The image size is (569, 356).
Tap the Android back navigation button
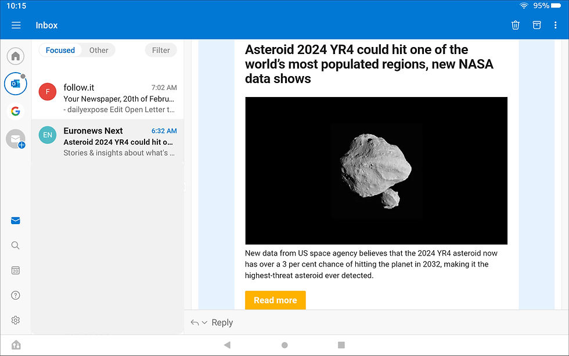pos(227,345)
